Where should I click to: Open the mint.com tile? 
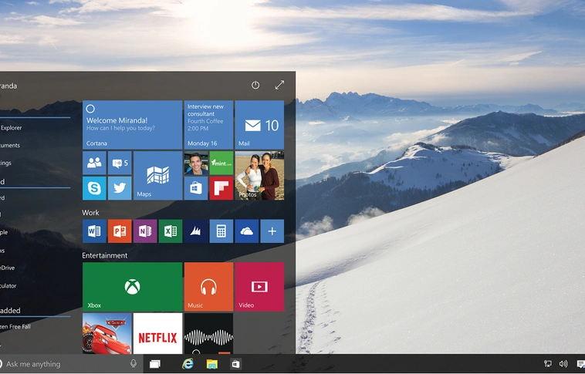(221, 163)
